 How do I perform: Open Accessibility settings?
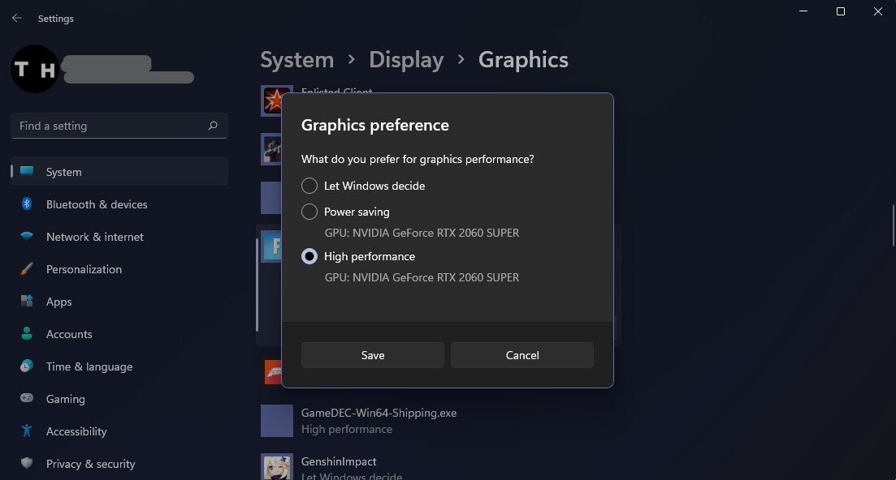click(119, 431)
